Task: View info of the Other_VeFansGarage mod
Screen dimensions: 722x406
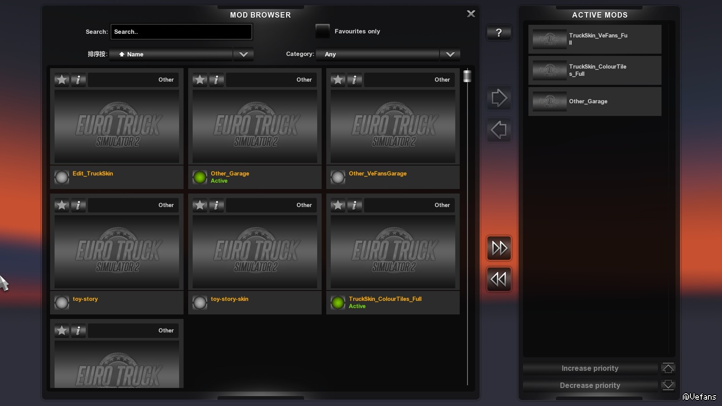Action: tap(355, 80)
